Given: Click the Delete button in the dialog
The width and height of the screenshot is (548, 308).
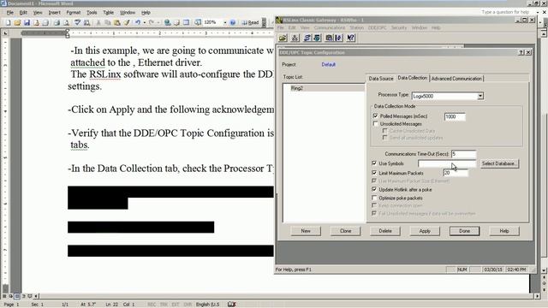Looking at the screenshot, I should [385, 231].
